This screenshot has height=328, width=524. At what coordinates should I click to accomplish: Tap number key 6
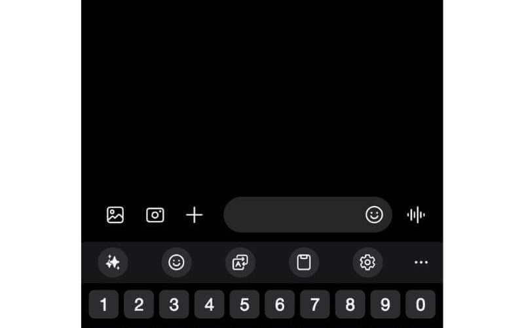point(280,304)
